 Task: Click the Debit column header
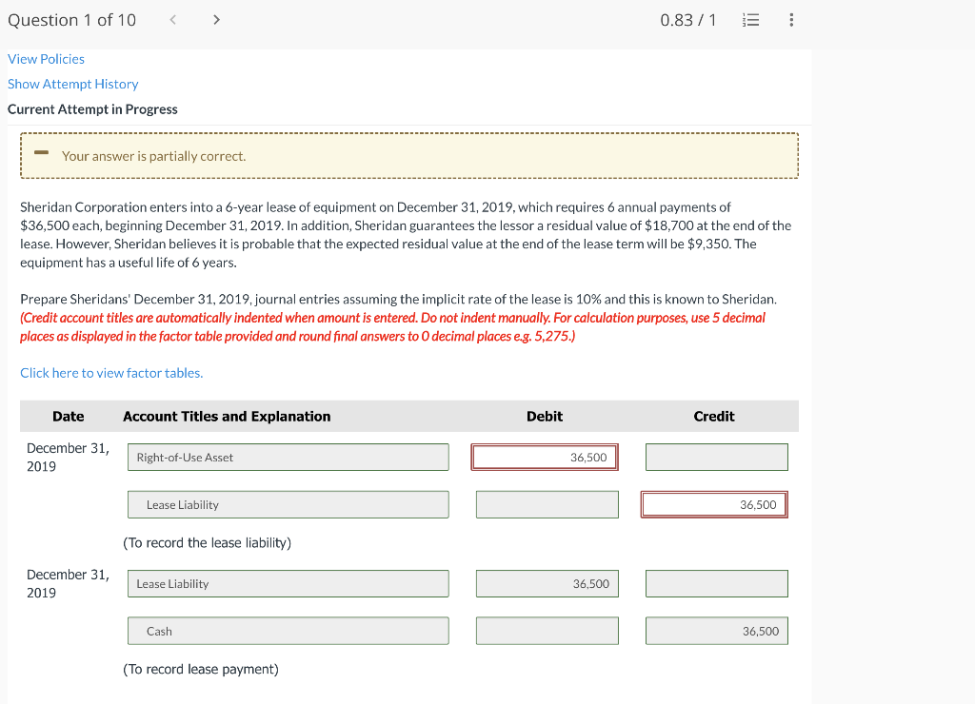tap(545, 417)
